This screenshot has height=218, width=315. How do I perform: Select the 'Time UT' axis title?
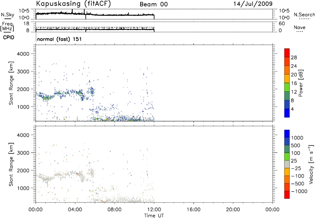pyautogui.click(x=154, y=216)
